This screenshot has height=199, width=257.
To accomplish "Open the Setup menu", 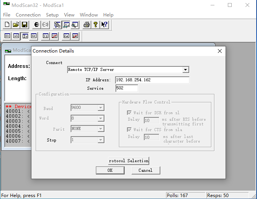I will click(52, 15).
